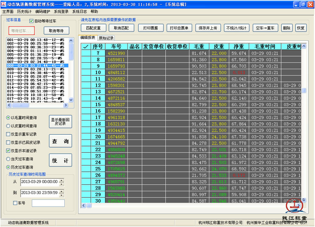Switch to the 原始记录 tab

[x=106, y=38]
